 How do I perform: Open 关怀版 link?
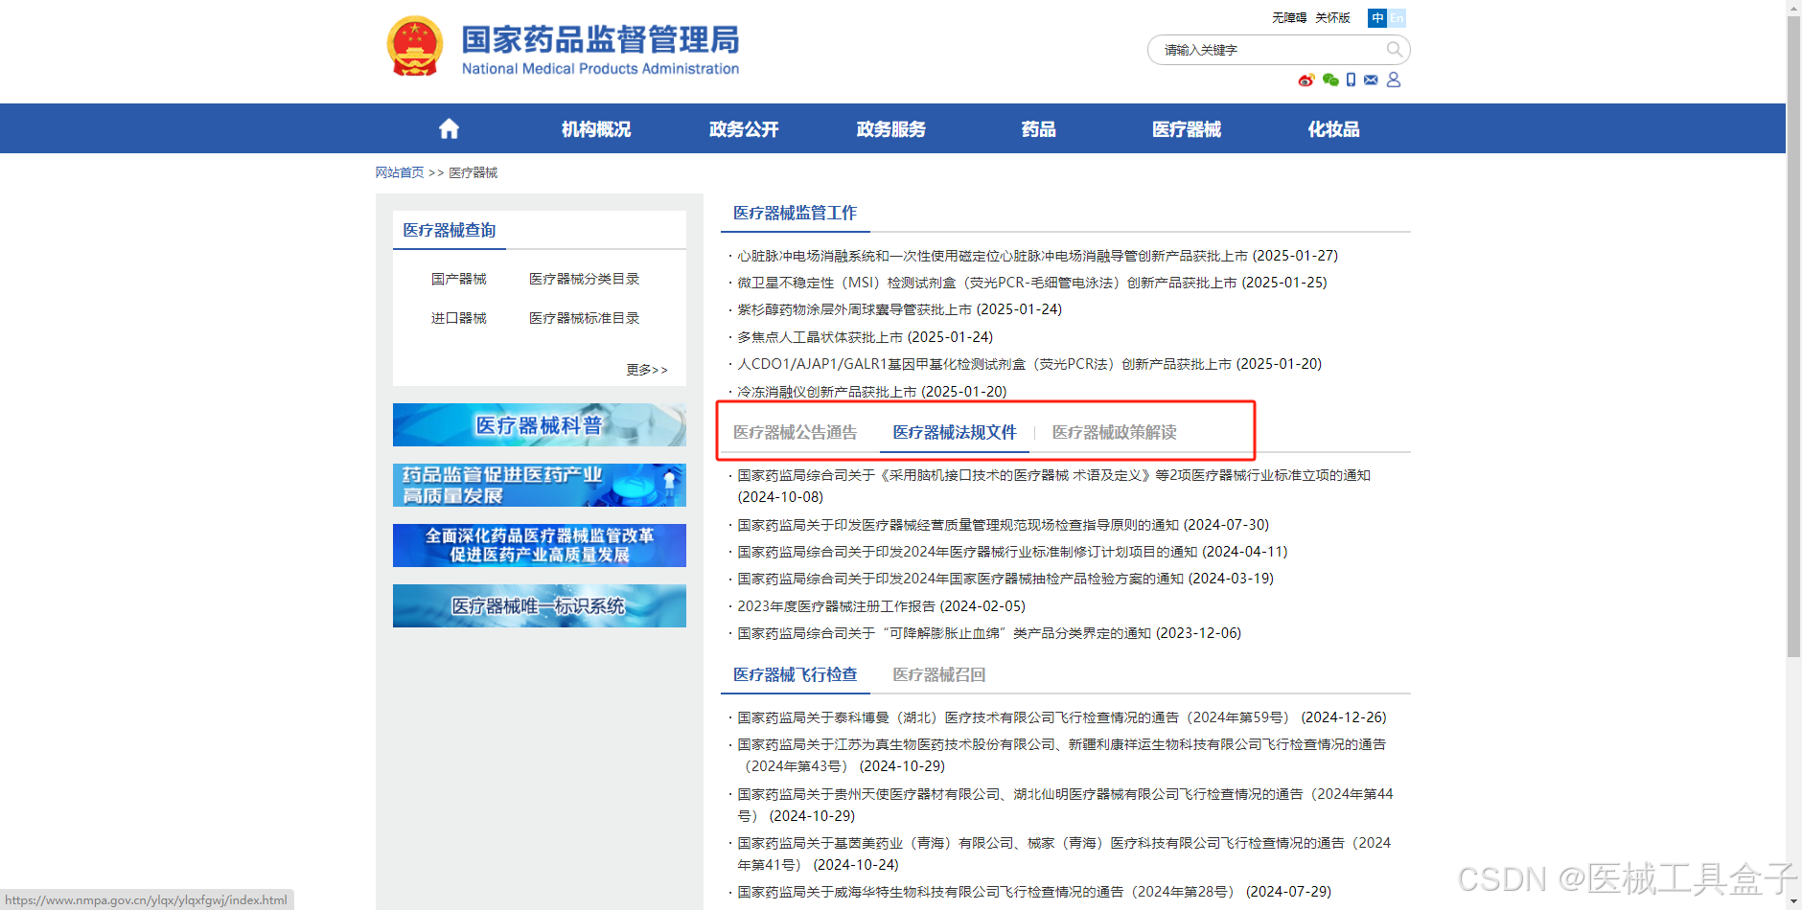pos(1332,17)
